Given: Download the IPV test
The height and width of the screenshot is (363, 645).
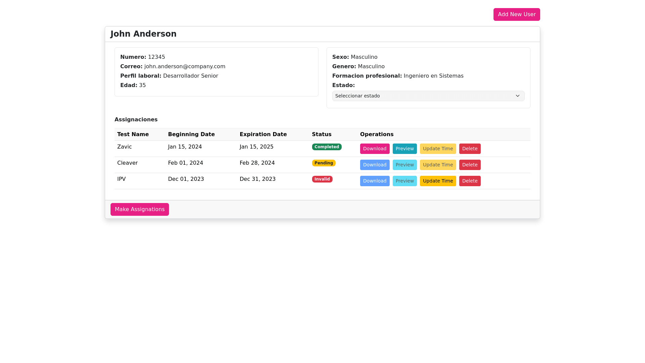Looking at the screenshot, I should pyautogui.click(x=375, y=181).
